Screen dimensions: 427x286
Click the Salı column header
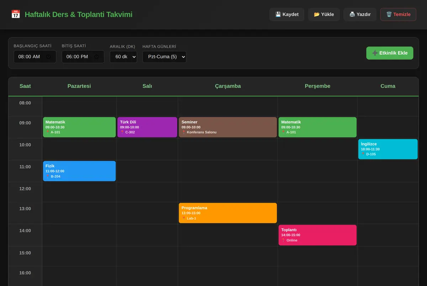click(147, 86)
